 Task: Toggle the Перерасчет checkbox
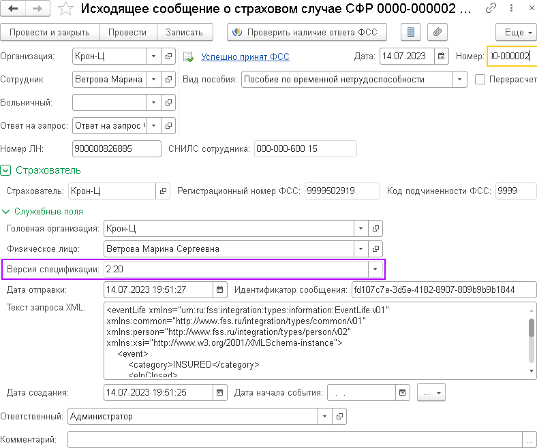point(480,80)
